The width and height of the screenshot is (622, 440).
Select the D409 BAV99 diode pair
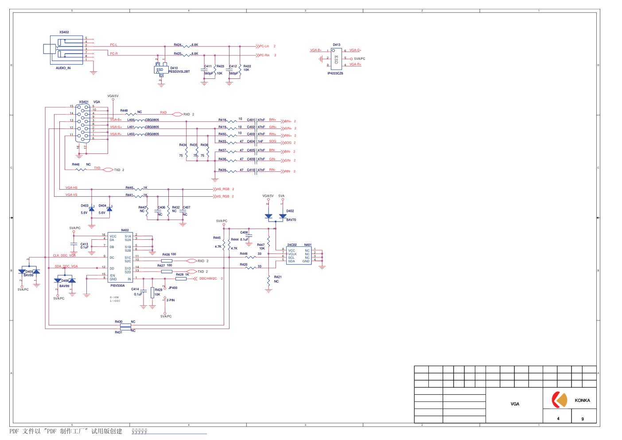click(x=29, y=271)
